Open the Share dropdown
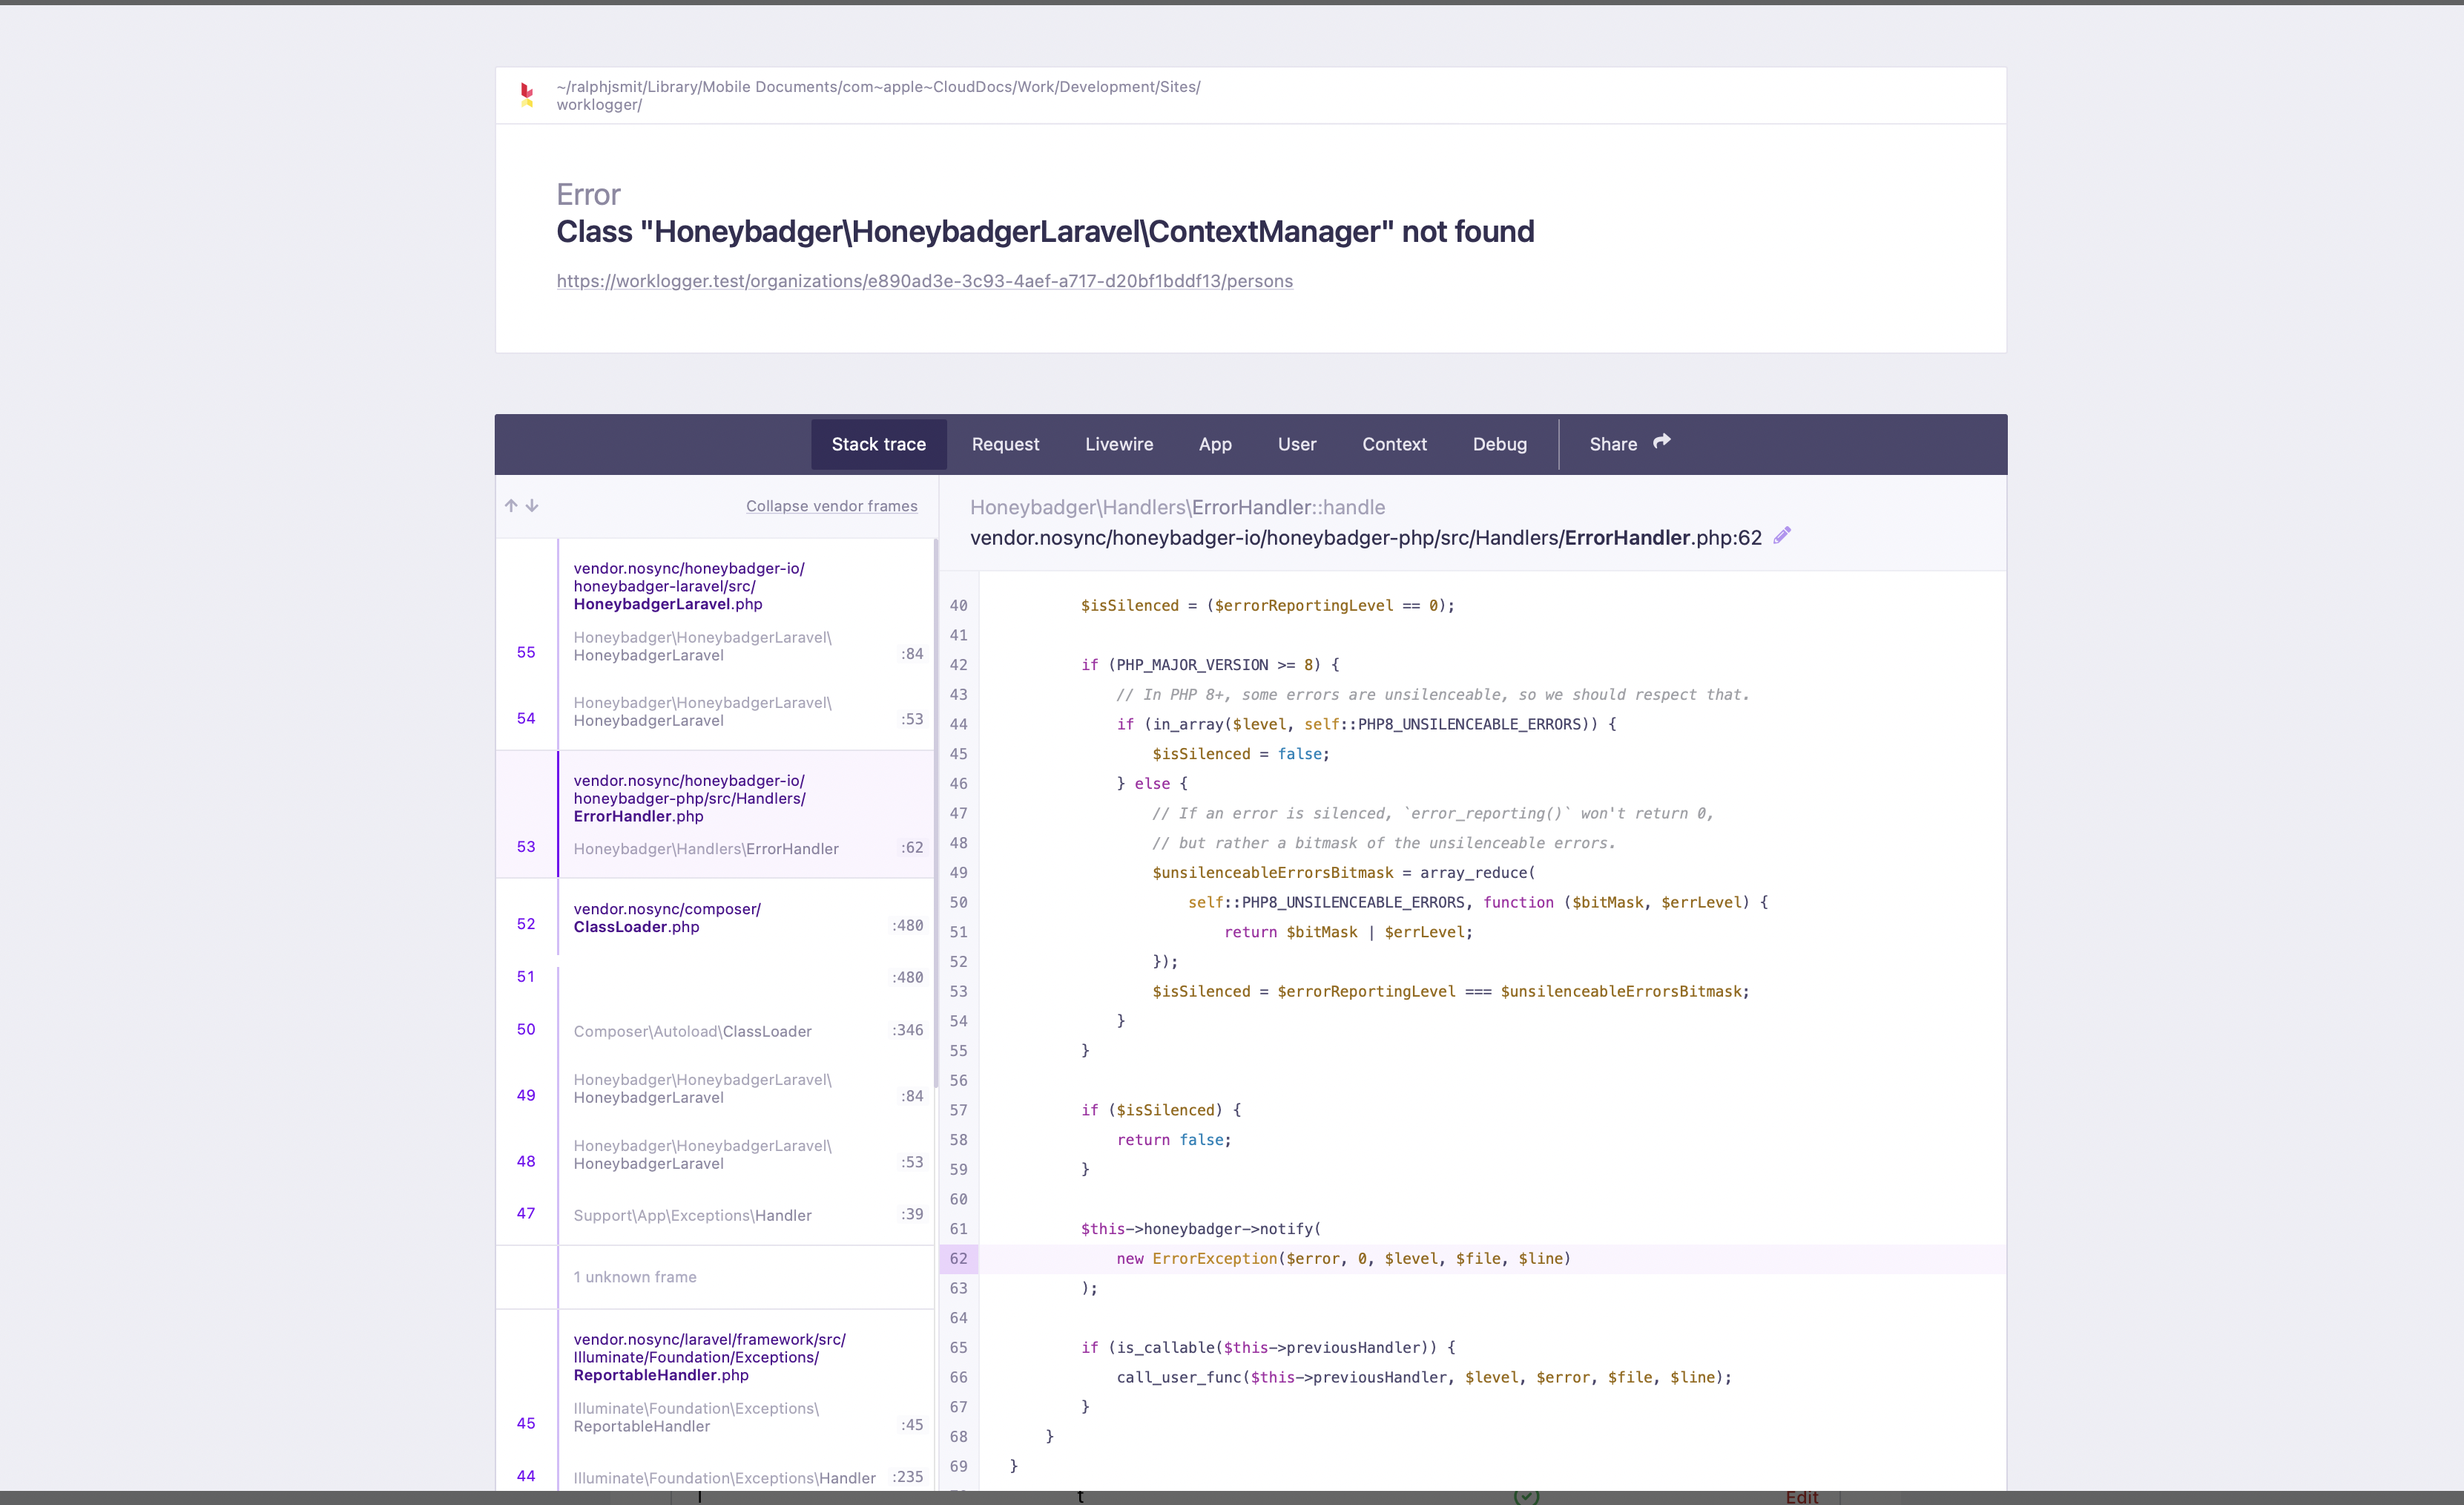 (x=1613, y=445)
